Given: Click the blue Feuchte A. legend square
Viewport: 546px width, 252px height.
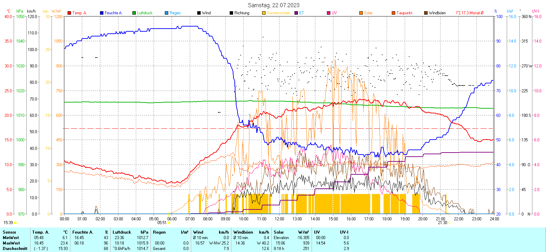Looking at the screenshot, I should click(x=102, y=13).
